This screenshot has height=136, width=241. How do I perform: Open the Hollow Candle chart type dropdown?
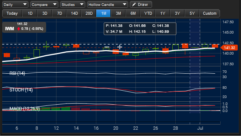(107, 4)
